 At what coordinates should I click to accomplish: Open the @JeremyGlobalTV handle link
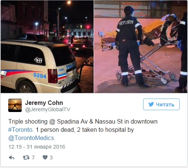(48, 109)
